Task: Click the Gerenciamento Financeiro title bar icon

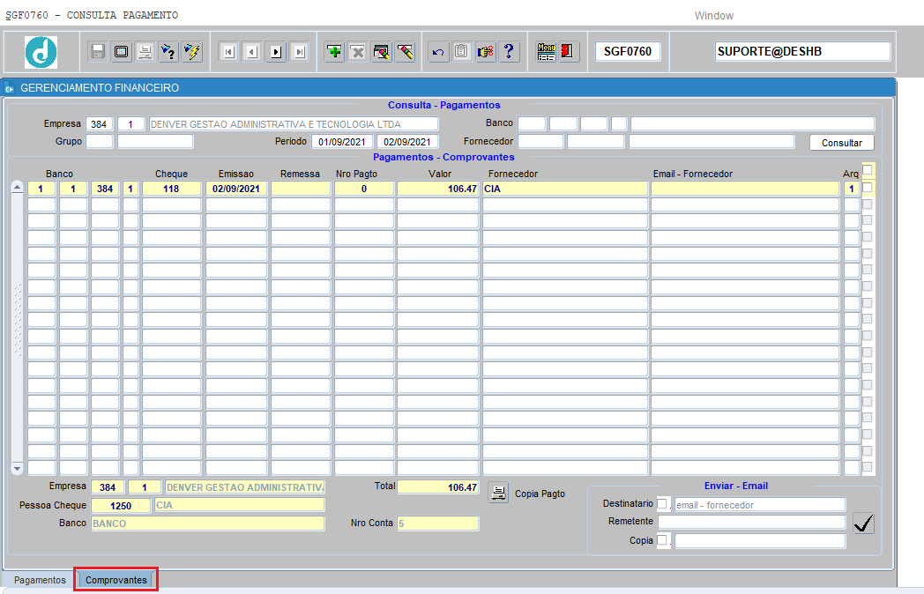Action: [x=10, y=88]
